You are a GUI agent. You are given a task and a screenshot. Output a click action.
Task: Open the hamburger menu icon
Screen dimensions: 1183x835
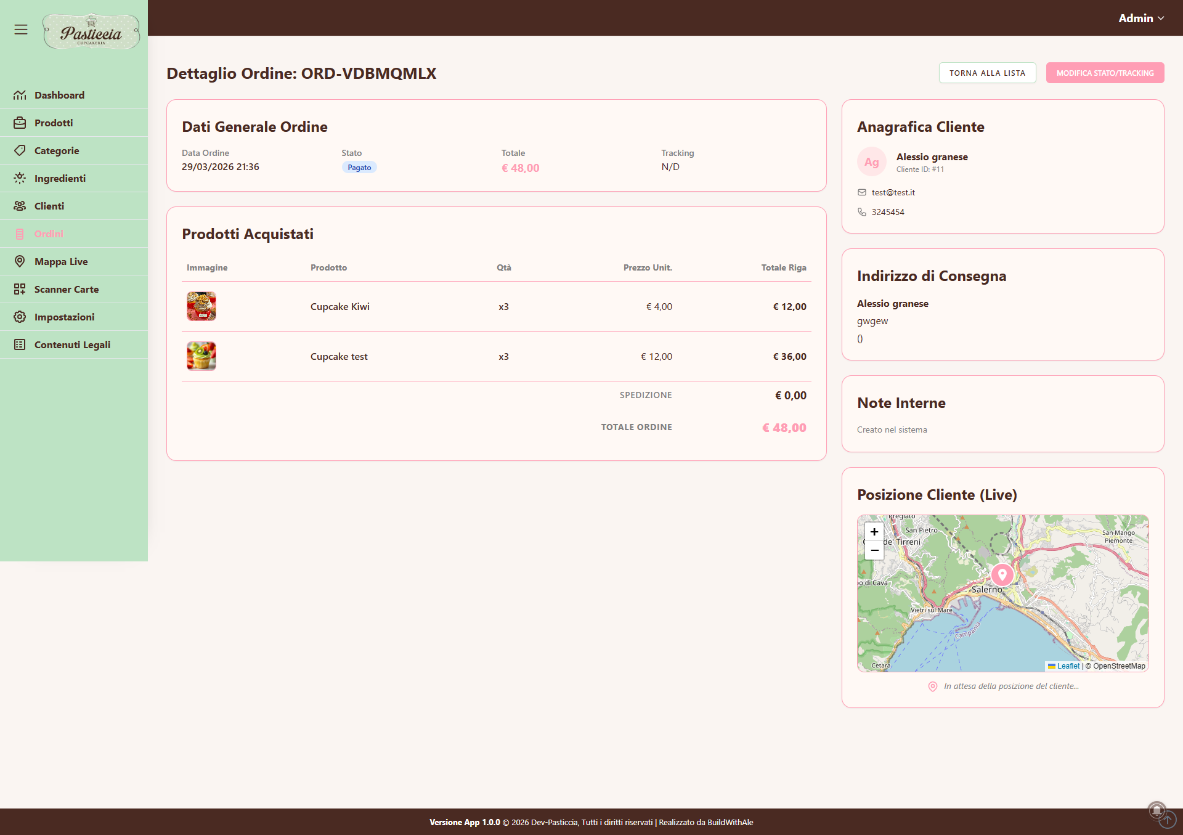[x=21, y=30]
